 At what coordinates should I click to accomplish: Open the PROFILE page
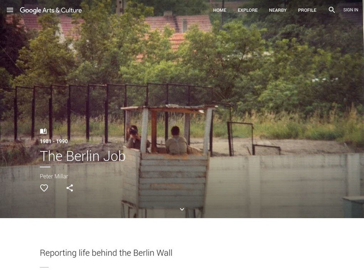point(307,10)
